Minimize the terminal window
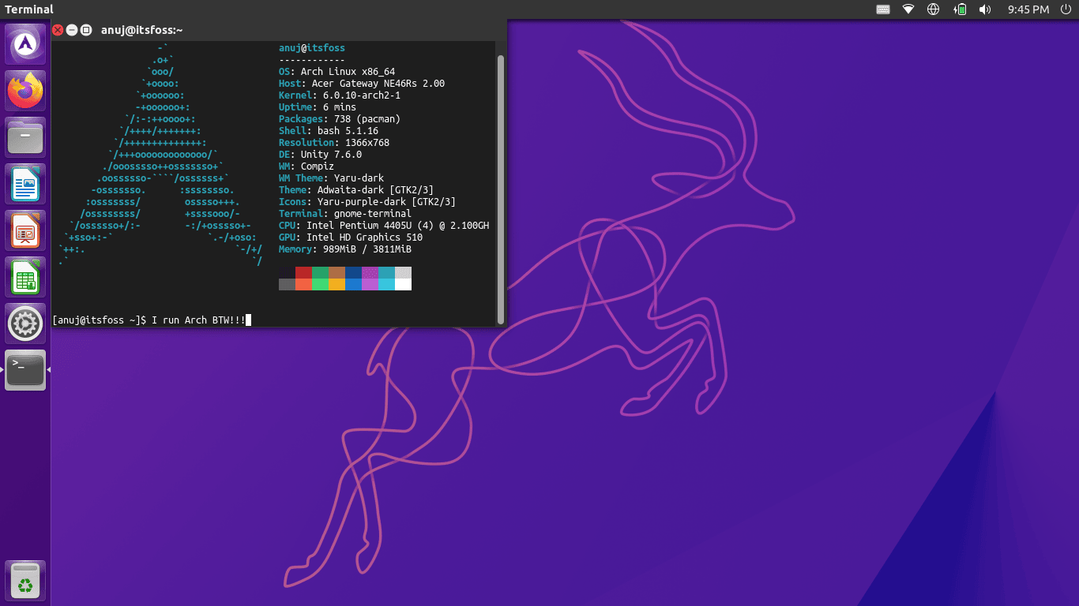1079x606 pixels. [x=72, y=30]
